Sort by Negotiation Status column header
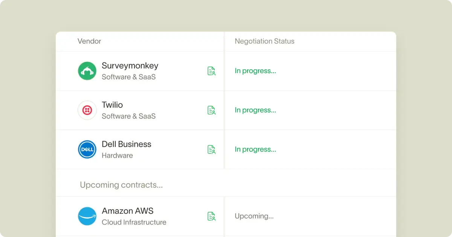452x237 pixels. coord(264,41)
